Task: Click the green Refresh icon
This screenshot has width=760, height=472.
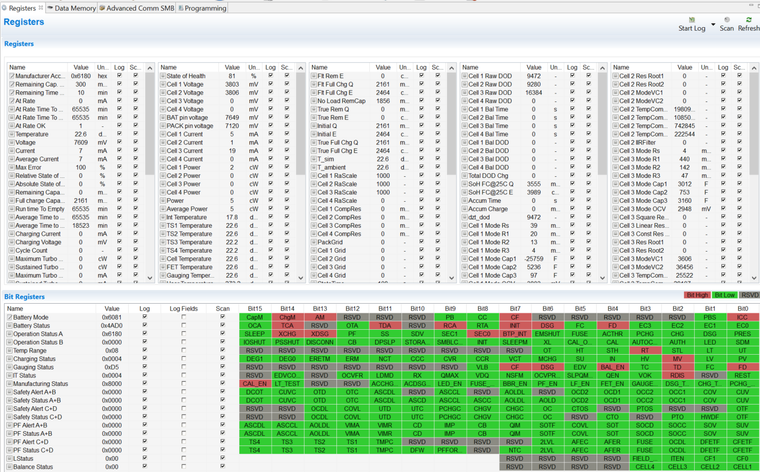Action: (749, 20)
